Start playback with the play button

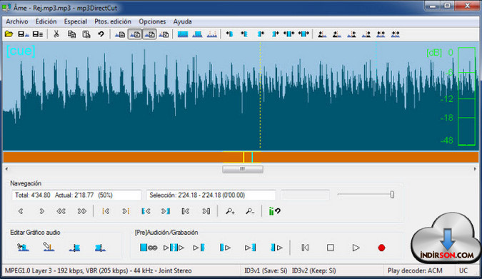click(356, 248)
